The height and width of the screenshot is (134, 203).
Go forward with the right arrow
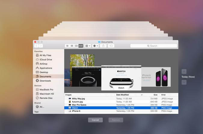pos(41,46)
